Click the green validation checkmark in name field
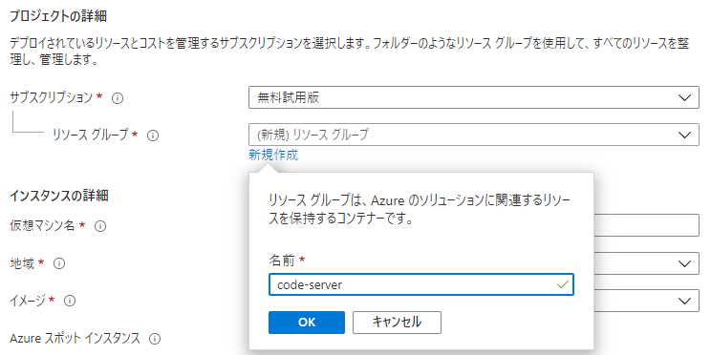This screenshot has width=711, height=355. (562, 284)
